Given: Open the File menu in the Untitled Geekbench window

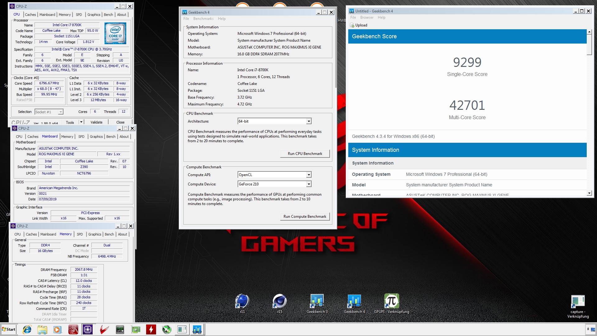Looking at the screenshot, I should tap(353, 17).
